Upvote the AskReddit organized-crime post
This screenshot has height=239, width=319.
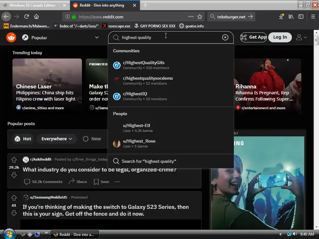[14, 160]
